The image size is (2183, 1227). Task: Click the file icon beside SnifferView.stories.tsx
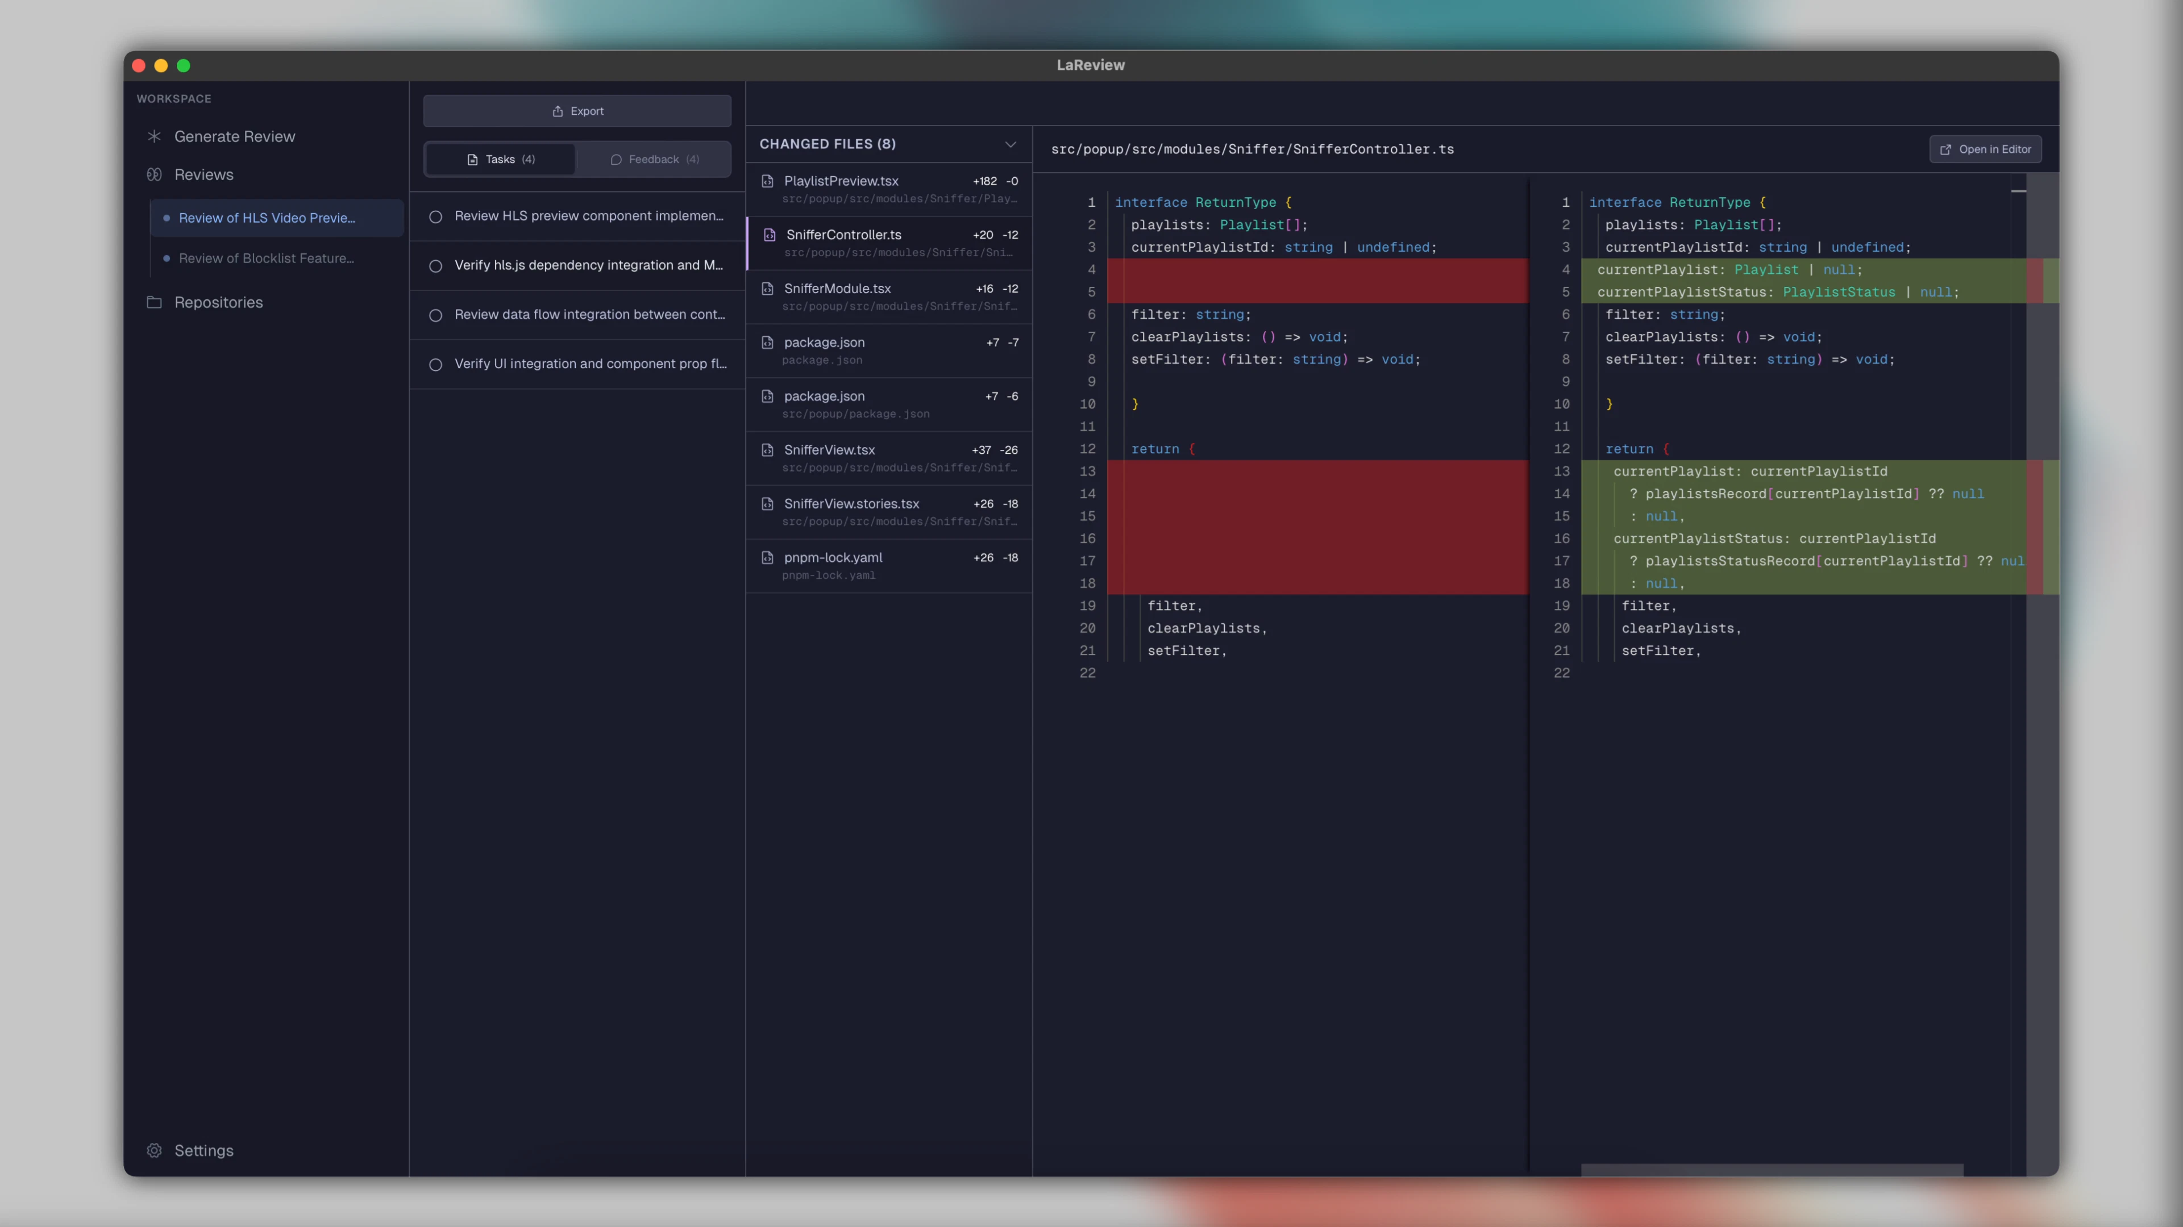767,504
